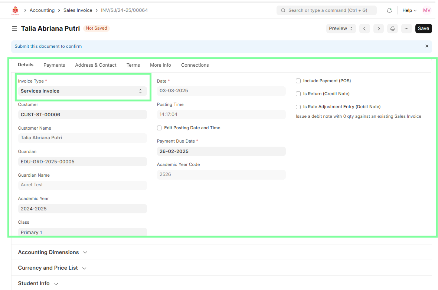
Task: Toggle Edit Posting Date and Time
Action: [159, 128]
